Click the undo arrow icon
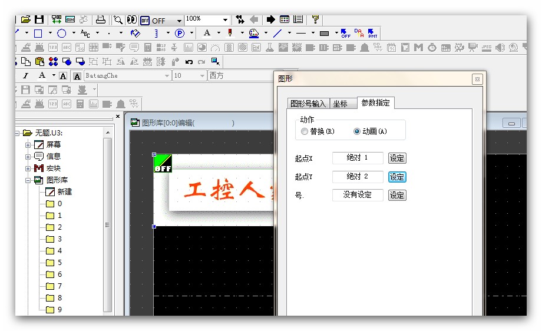The width and height of the screenshot is (542, 331). click(x=189, y=61)
